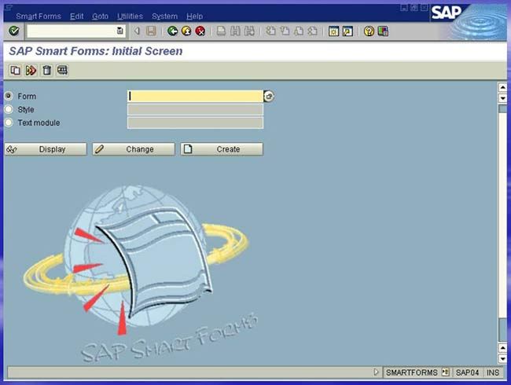Click the Create Shortcut icon
511x385 pixels.
tap(347, 31)
